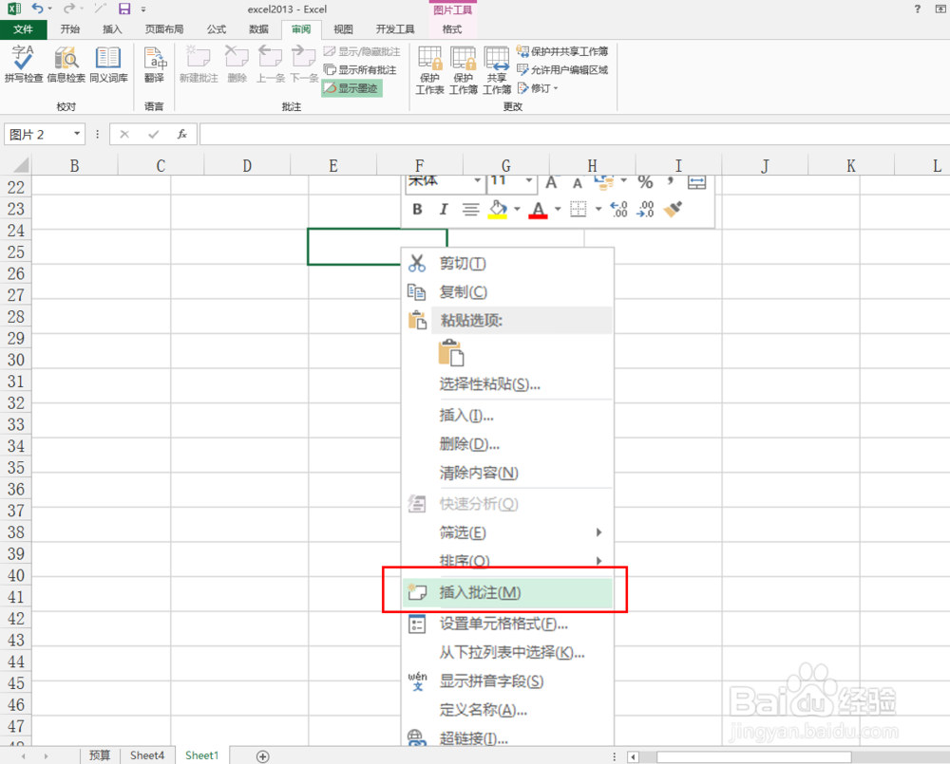Apply bold formatting in the mini toolbar

(416, 209)
